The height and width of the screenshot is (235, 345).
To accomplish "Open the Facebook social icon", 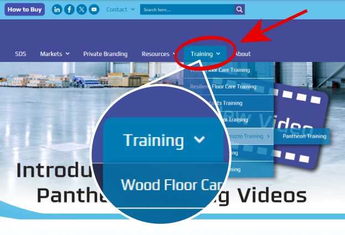I will 69,10.
